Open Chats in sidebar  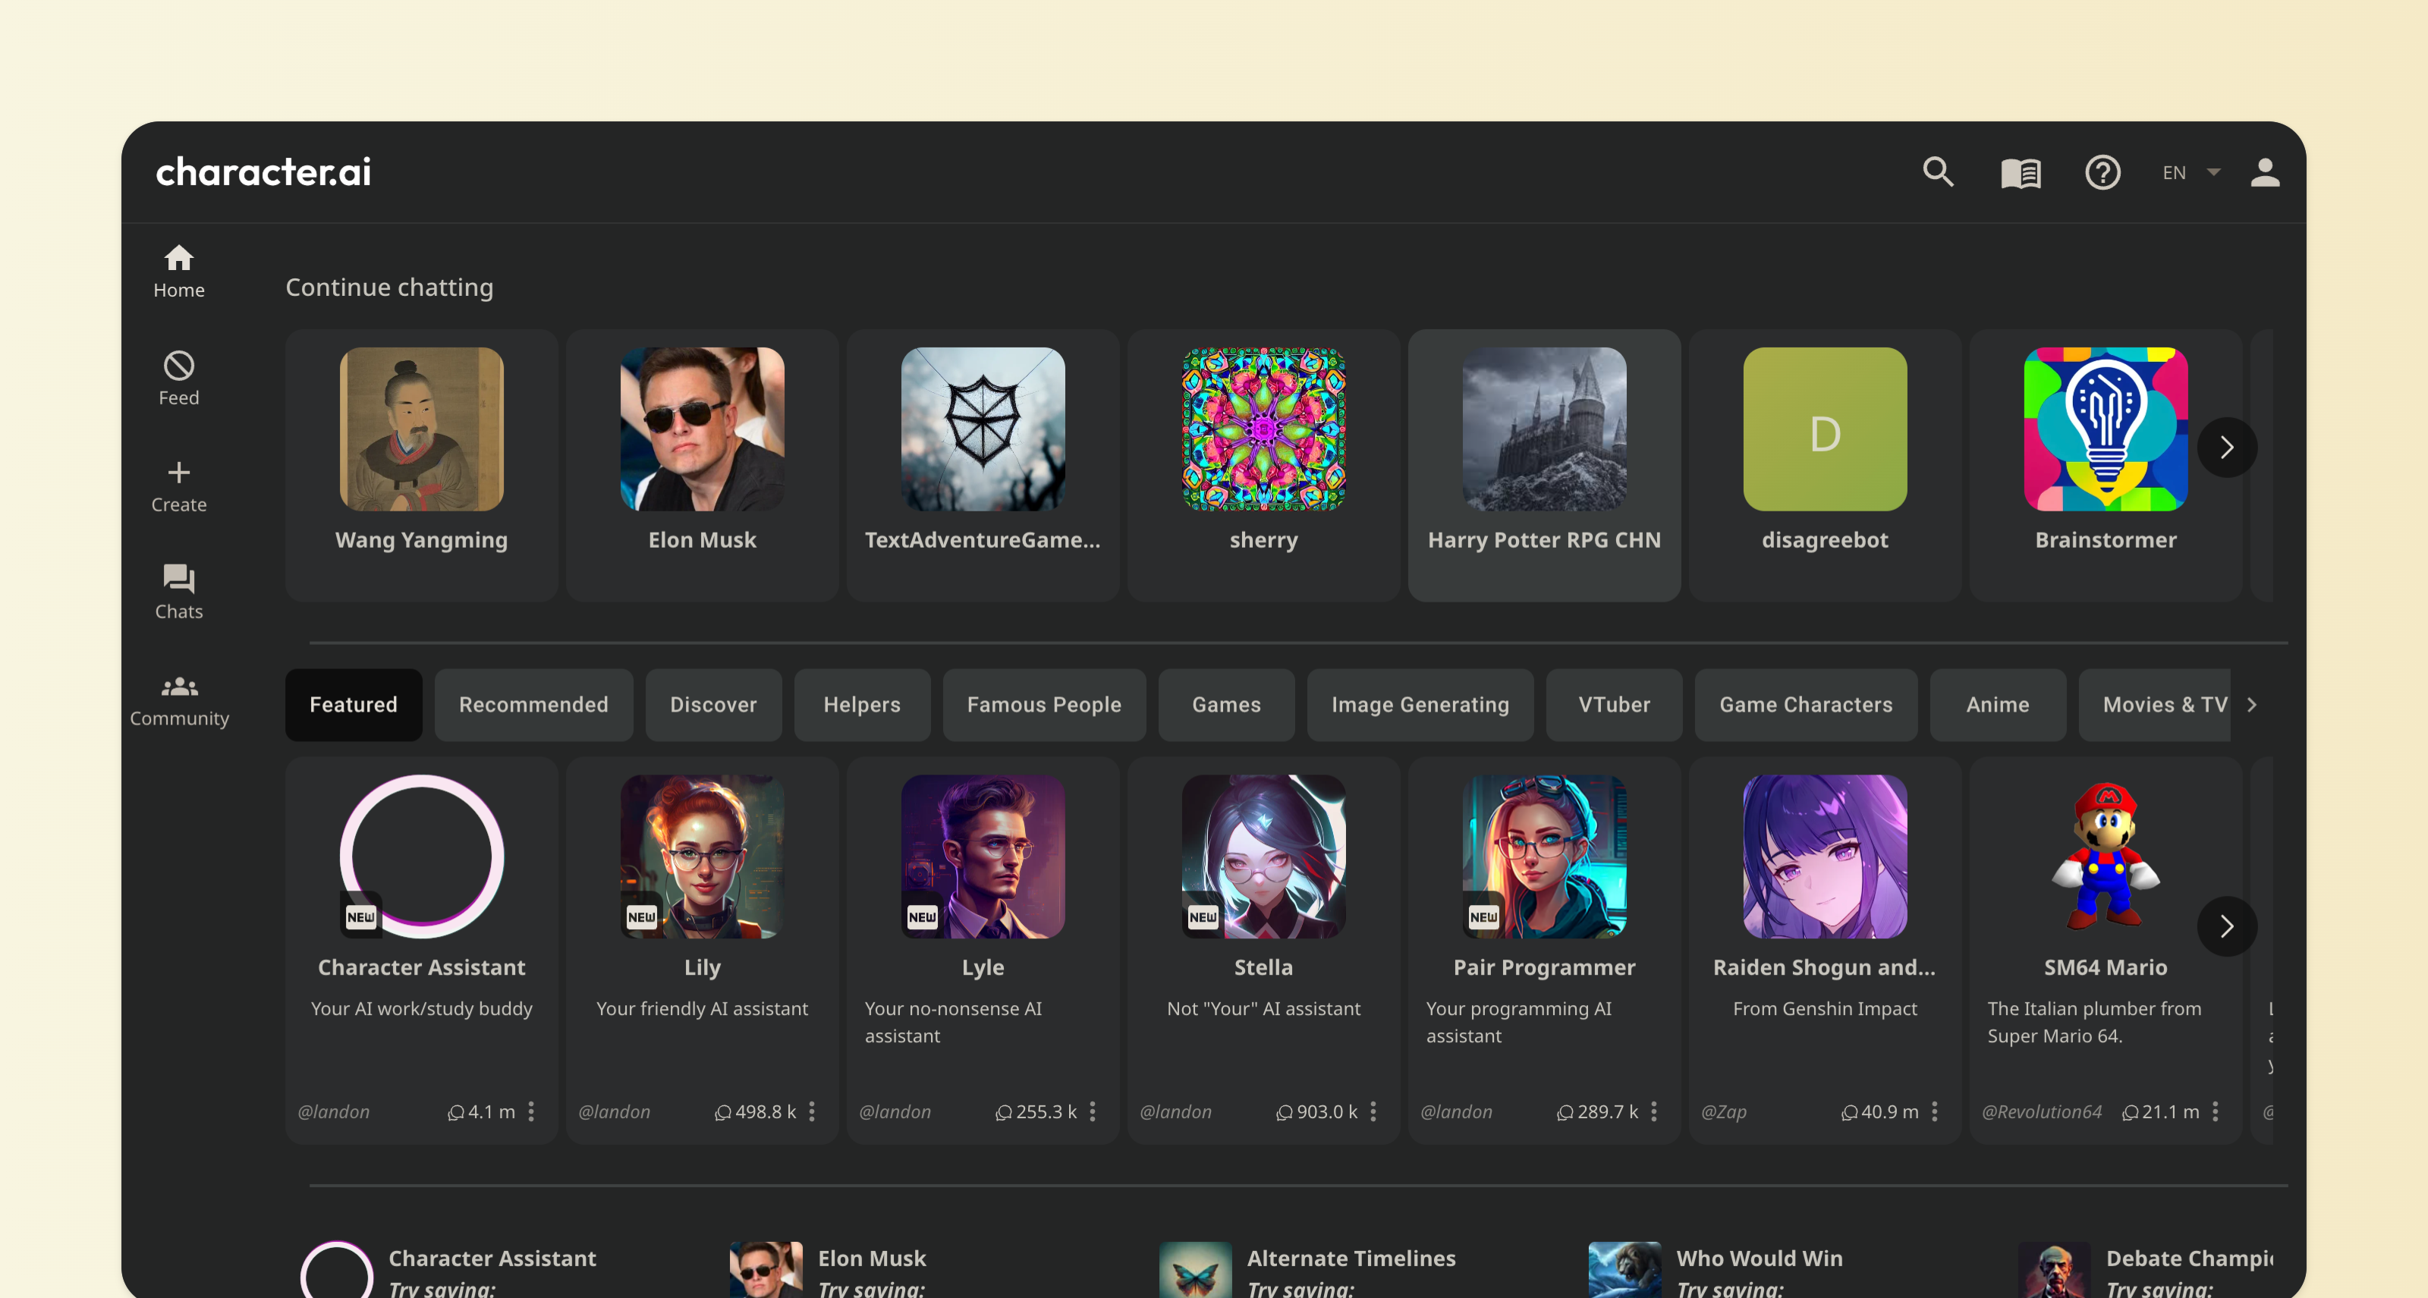click(179, 593)
